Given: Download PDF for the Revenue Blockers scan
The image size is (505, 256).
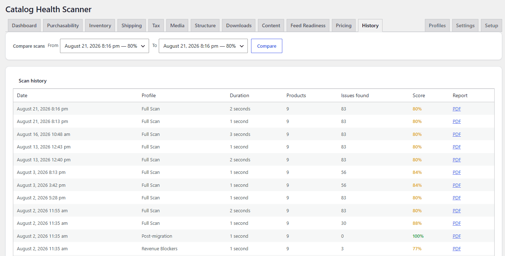Looking at the screenshot, I should 457,249.
